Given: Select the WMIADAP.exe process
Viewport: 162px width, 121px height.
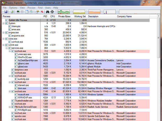Looking at the screenshot, I should tap(76, 98).
